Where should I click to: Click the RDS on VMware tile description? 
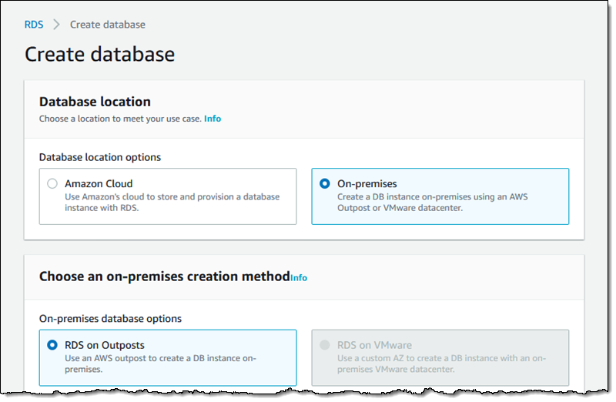coord(442,363)
